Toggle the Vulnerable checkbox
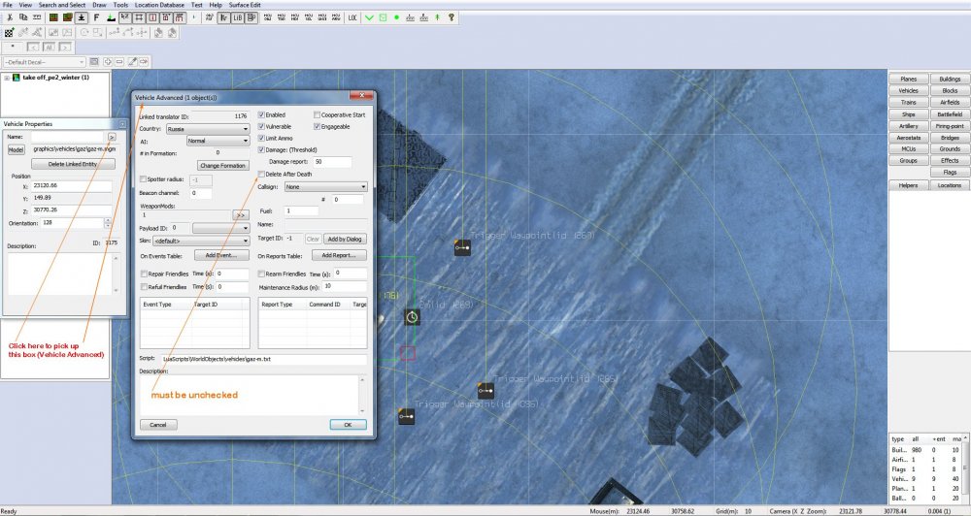971x516 pixels. point(261,126)
